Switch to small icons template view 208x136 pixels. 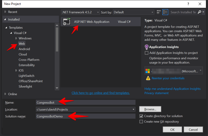pyautogui.click(x=159, y=12)
